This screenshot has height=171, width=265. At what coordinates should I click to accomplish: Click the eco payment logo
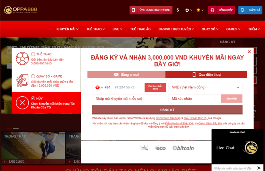coord(161,148)
